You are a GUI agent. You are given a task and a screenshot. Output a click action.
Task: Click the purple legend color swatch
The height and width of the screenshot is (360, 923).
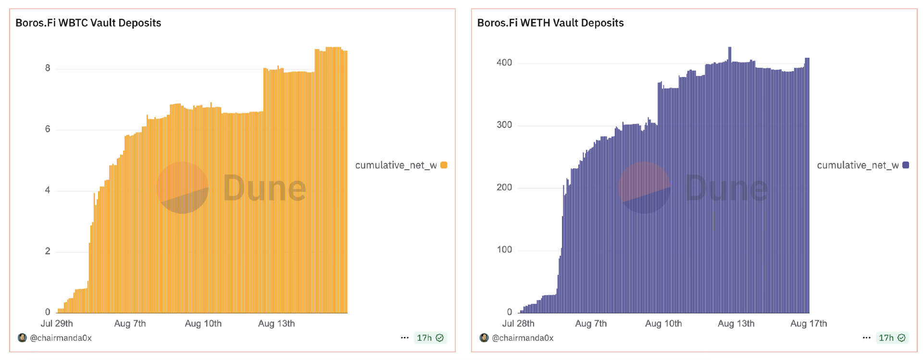tap(906, 165)
